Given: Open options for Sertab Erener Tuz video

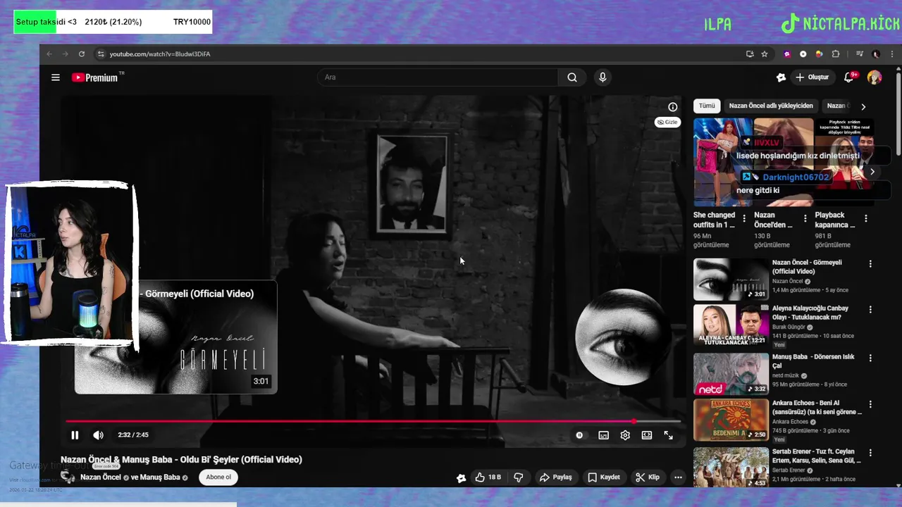Looking at the screenshot, I should [870, 453].
